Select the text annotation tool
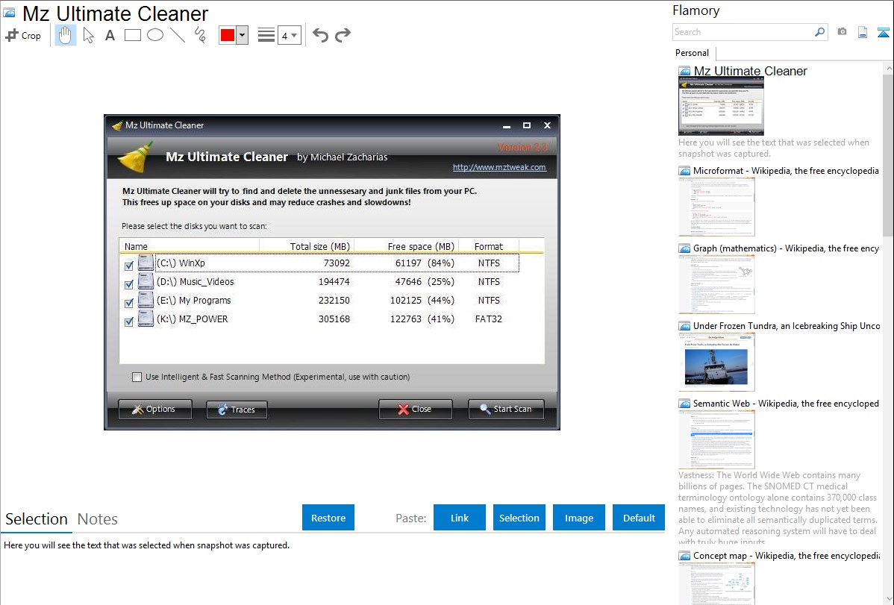 point(110,35)
